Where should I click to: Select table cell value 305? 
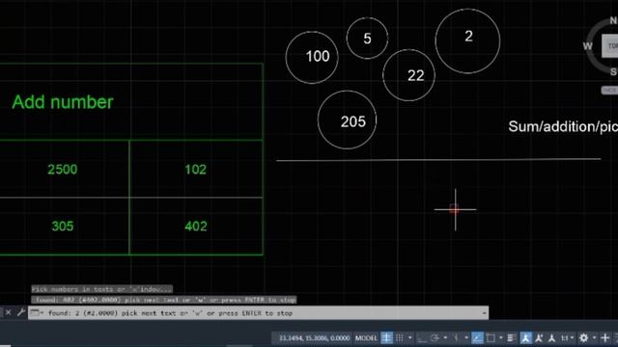click(x=62, y=227)
